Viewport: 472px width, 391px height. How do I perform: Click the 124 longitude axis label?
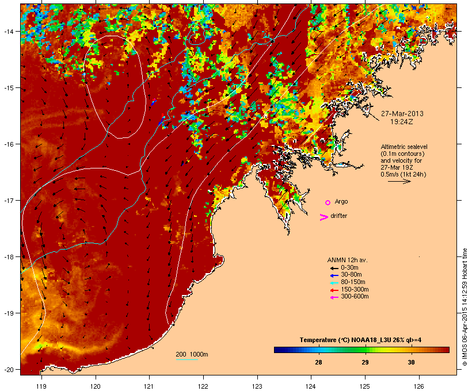point(311,386)
